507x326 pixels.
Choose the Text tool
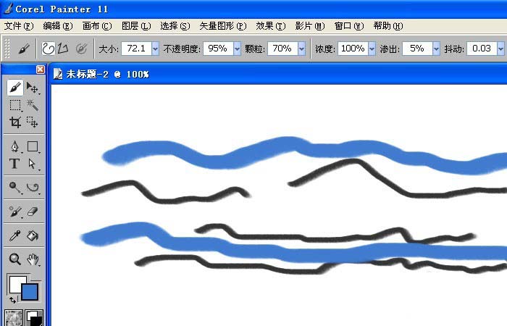(x=14, y=164)
